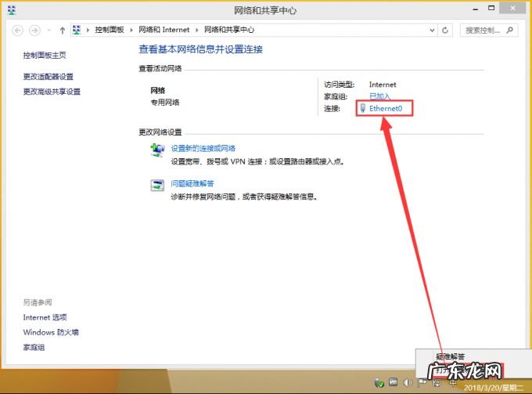532x394 pixels.
Task: Open the network tray icon in taskbar
Action: (437, 383)
